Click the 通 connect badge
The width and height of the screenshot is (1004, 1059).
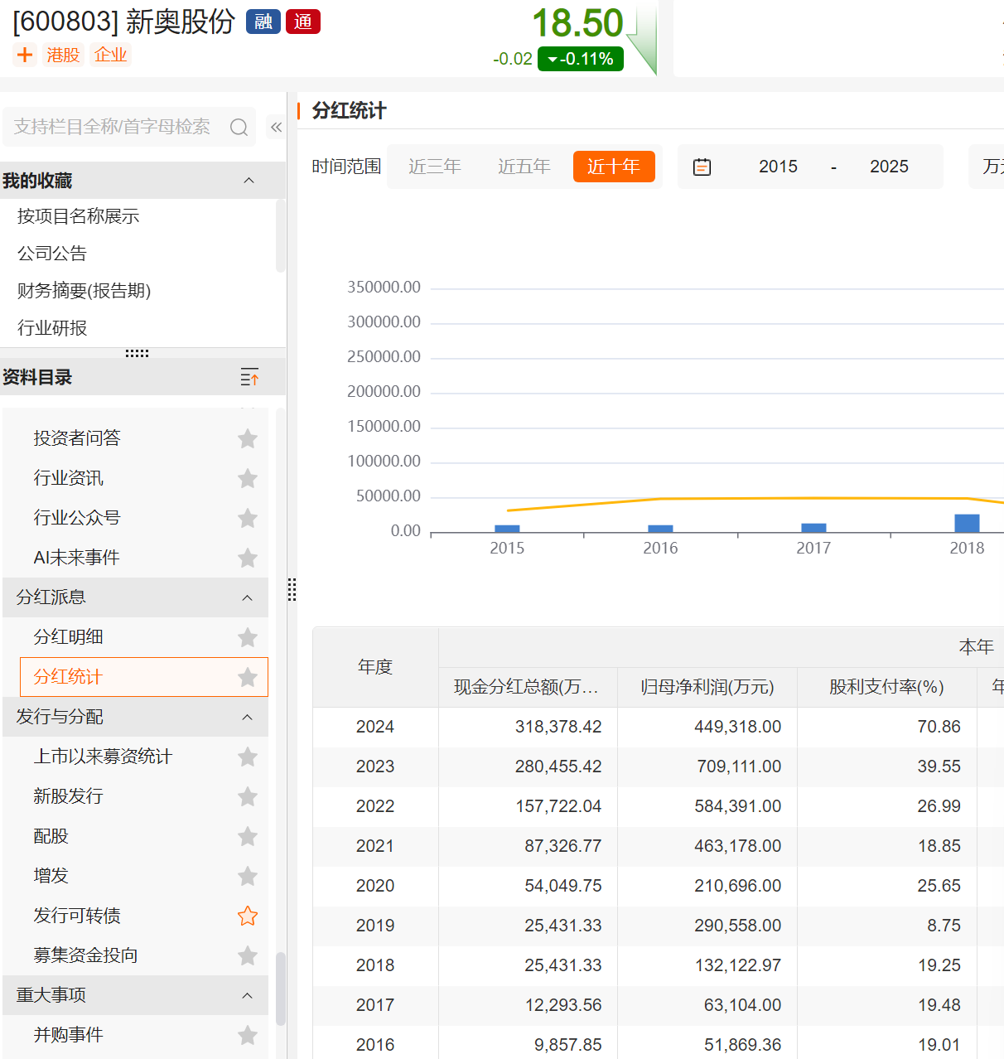(x=303, y=22)
